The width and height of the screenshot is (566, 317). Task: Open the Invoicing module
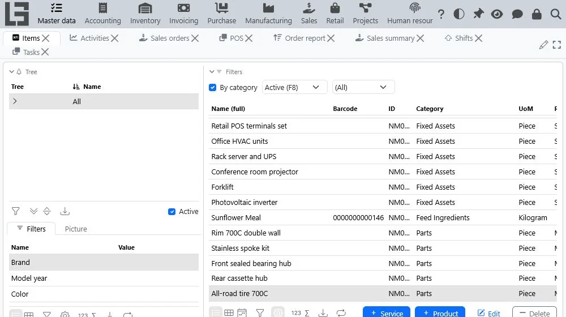pos(184,14)
